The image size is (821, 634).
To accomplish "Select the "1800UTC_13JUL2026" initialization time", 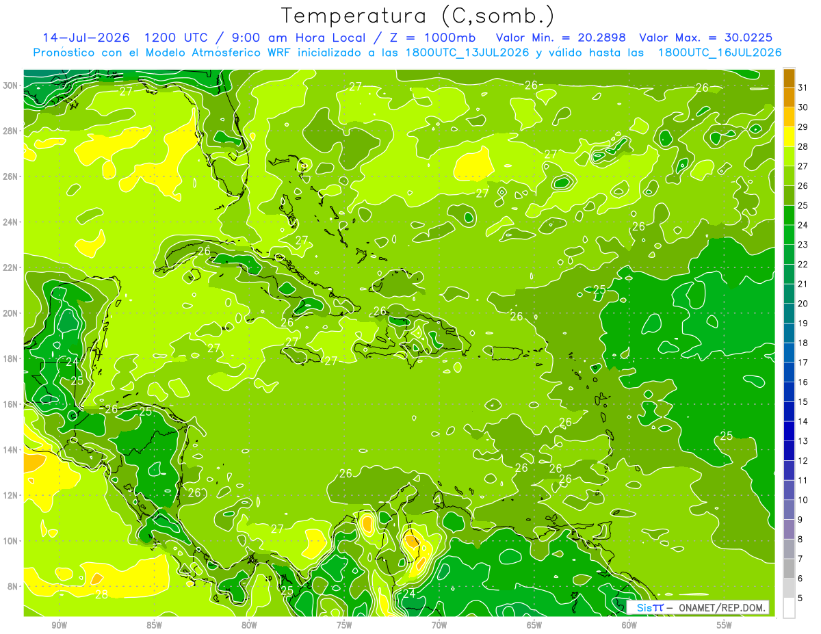I will [x=467, y=53].
